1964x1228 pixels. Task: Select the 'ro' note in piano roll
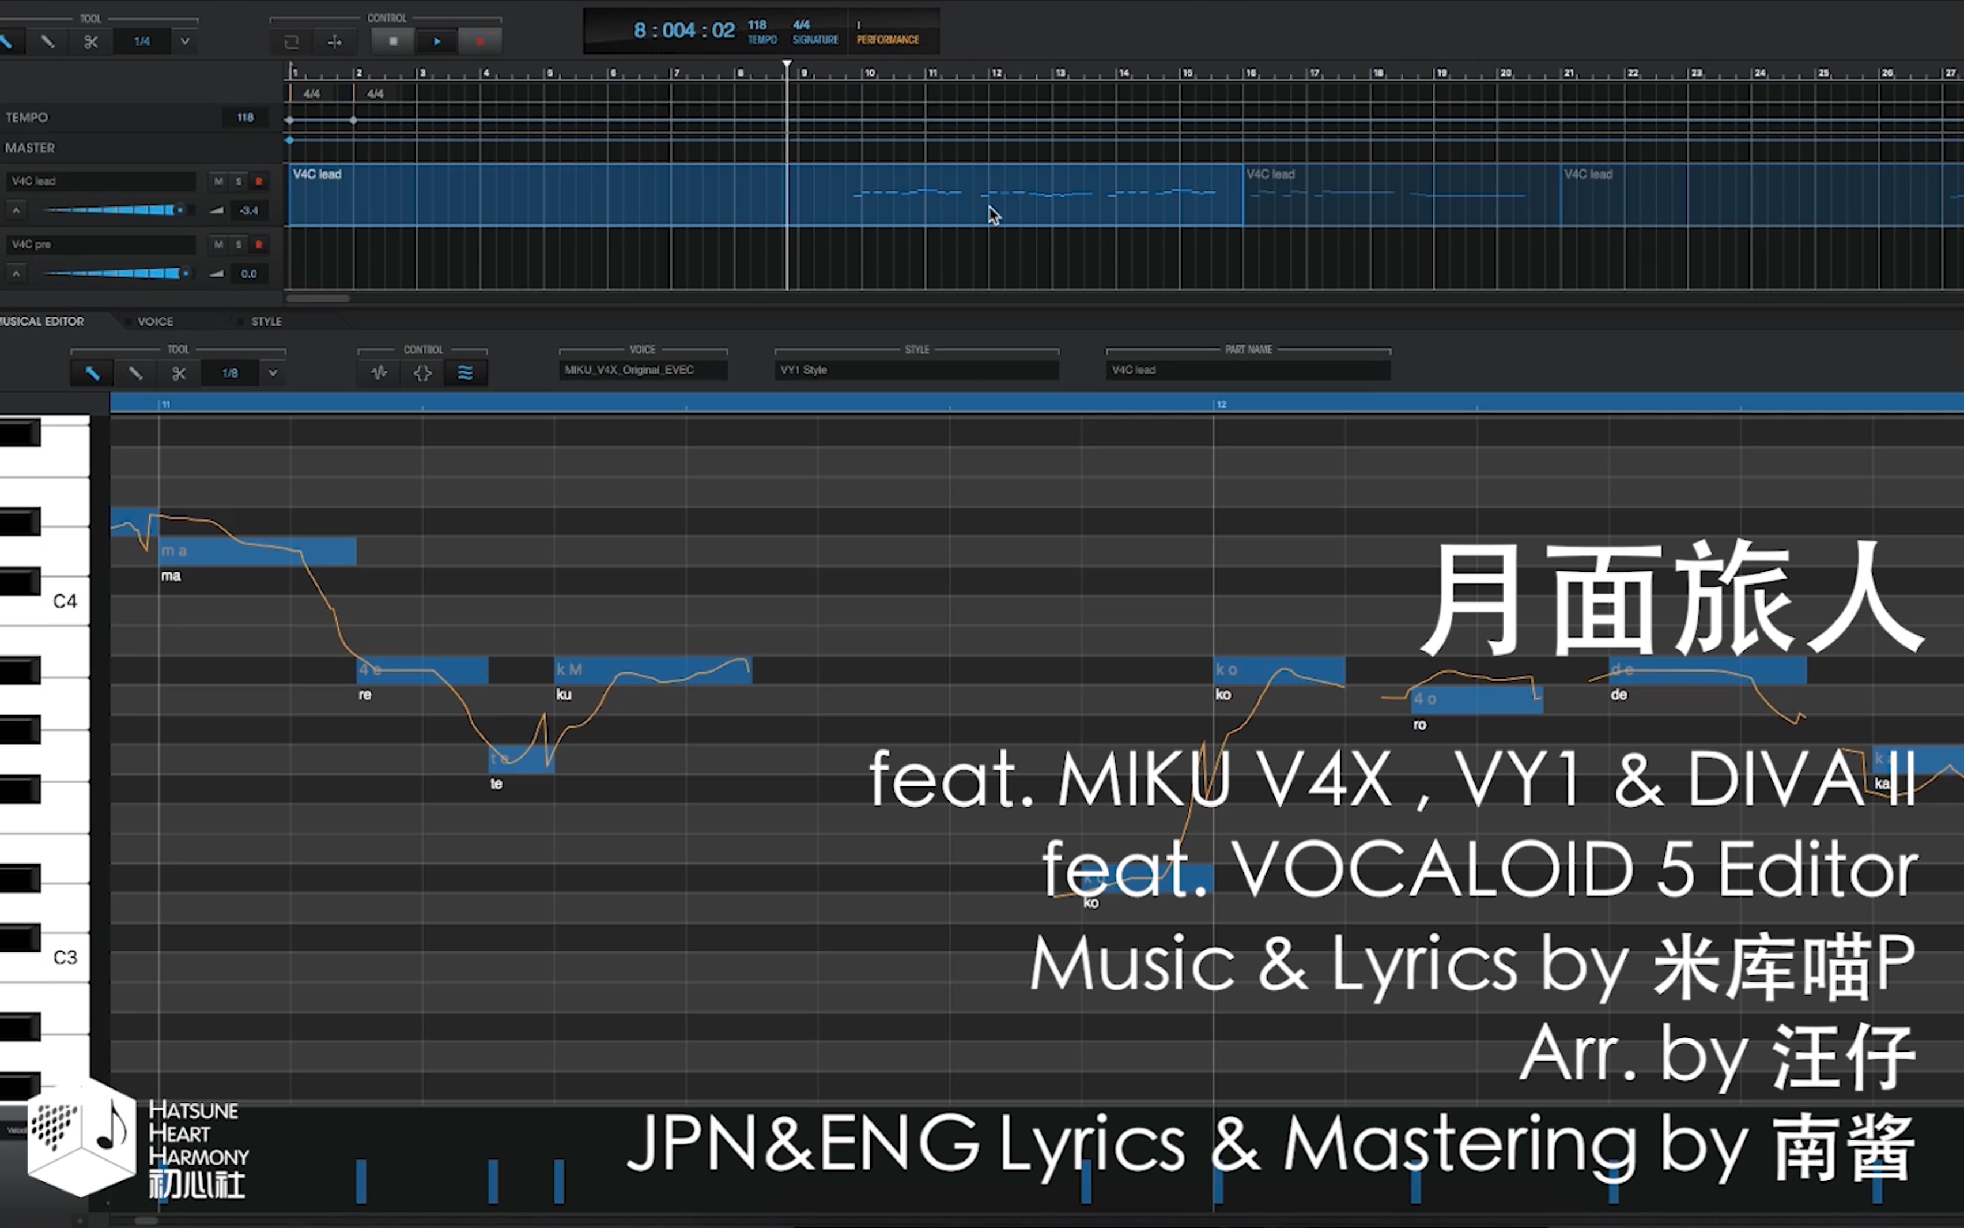[1476, 699]
